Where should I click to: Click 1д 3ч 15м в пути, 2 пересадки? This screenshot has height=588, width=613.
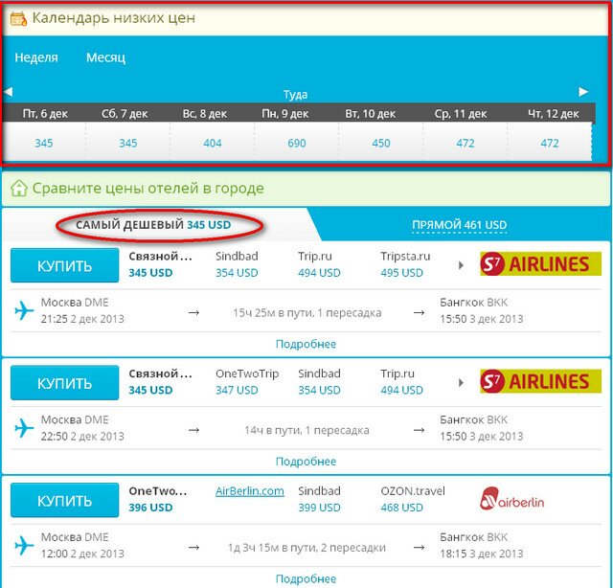(306, 548)
